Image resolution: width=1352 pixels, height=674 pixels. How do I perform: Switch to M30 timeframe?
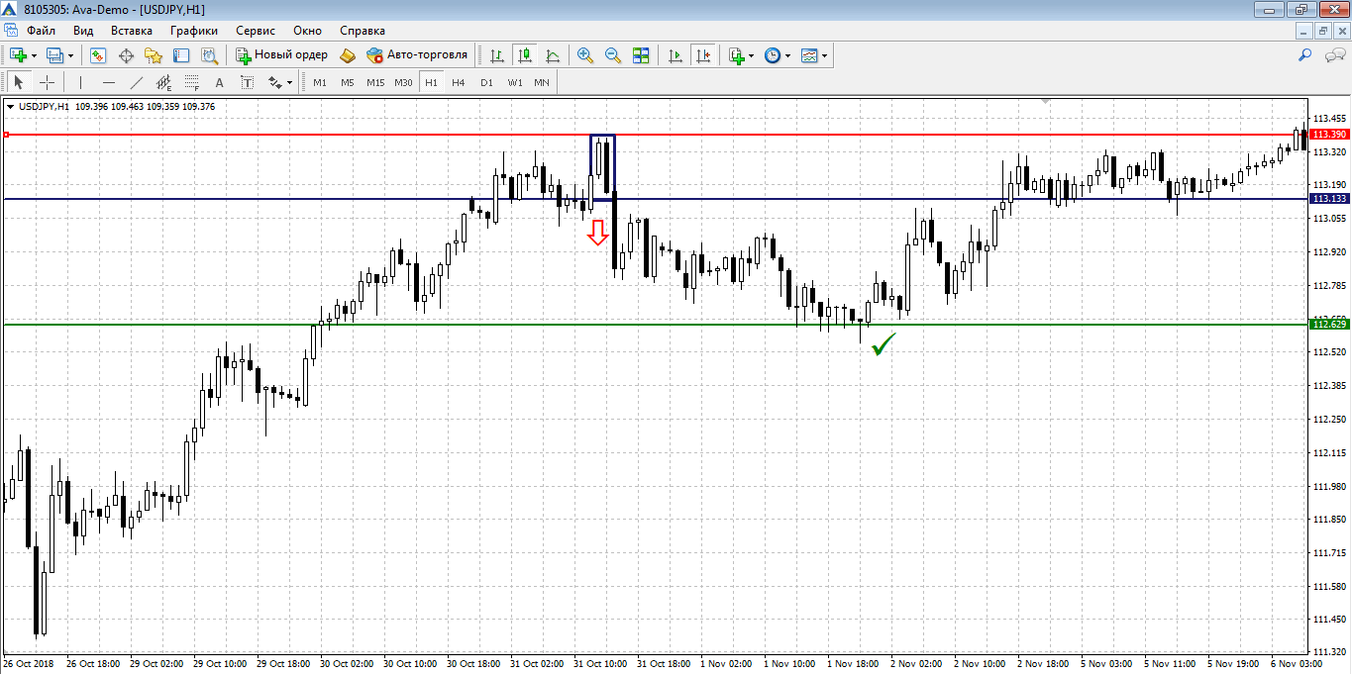[403, 82]
